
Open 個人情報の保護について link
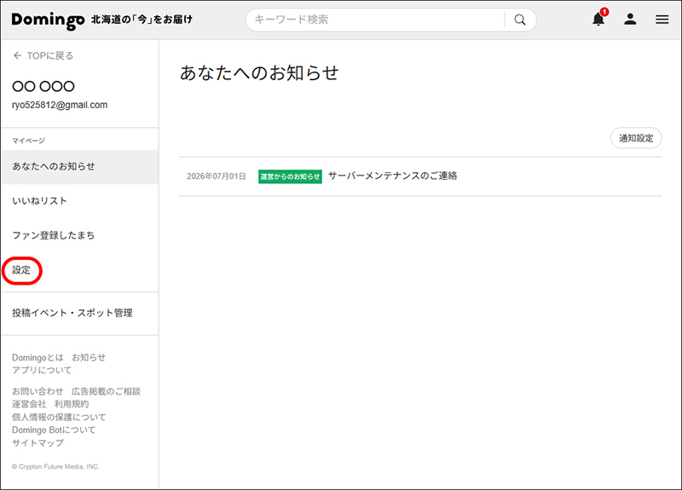59,417
